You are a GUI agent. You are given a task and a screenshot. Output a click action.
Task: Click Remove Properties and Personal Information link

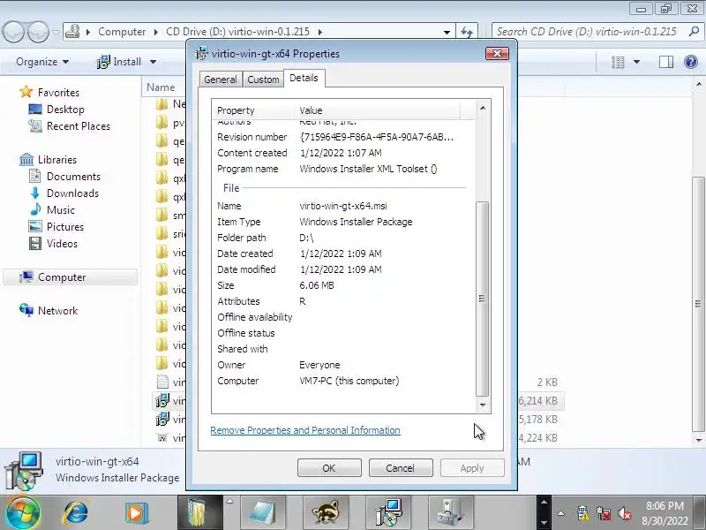[305, 430]
